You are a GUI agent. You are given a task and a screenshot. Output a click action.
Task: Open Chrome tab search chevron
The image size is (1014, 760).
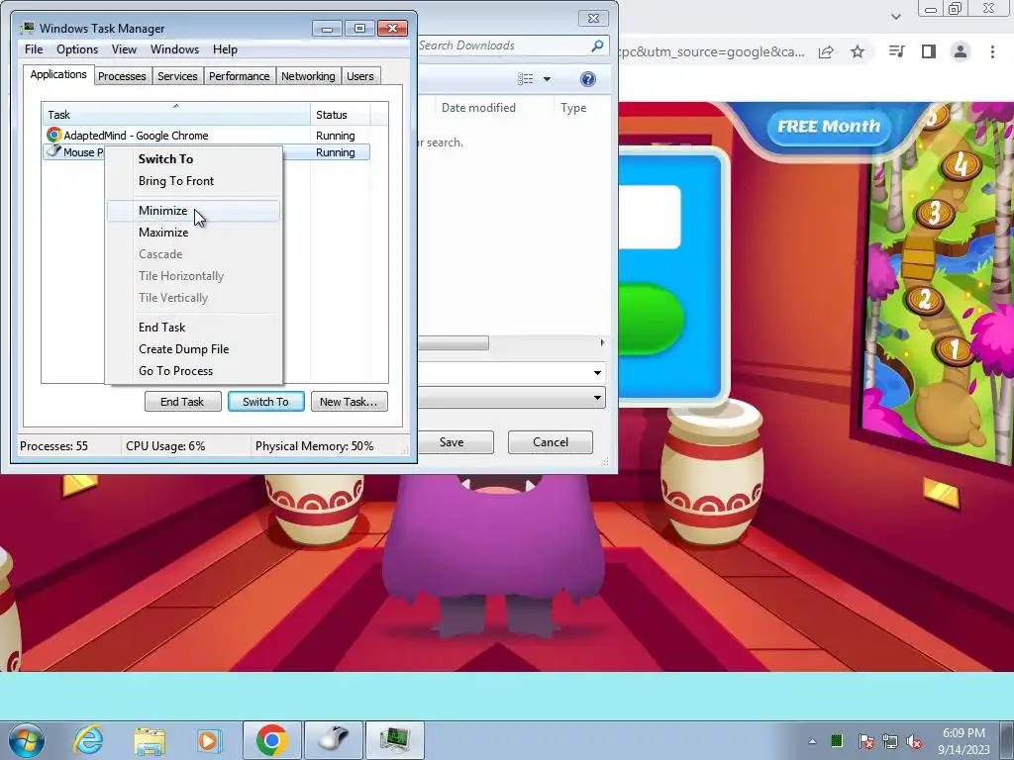coord(895,16)
